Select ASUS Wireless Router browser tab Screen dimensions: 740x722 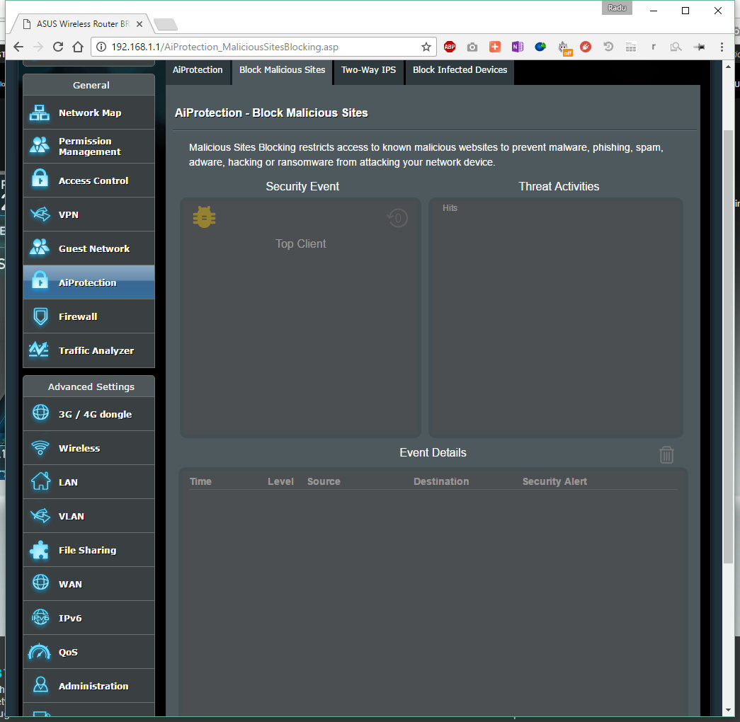tap(83, 23)
